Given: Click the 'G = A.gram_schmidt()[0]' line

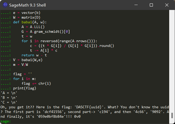Looking at the screenshot, I should 46,32.
